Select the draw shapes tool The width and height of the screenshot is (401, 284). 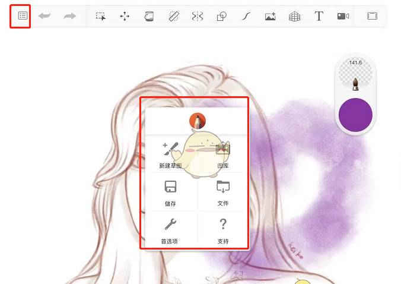click(222, 16)
